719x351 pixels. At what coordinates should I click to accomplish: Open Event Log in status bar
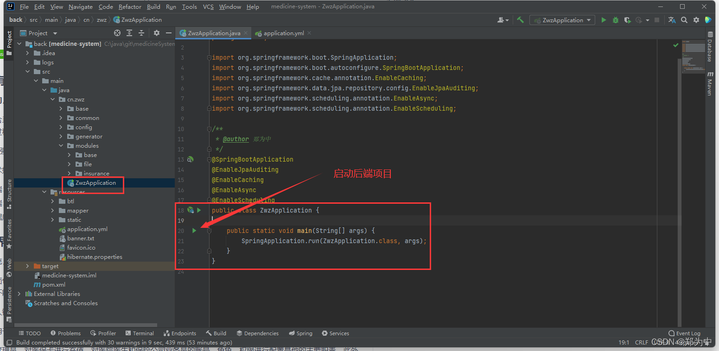pos(684,333)
